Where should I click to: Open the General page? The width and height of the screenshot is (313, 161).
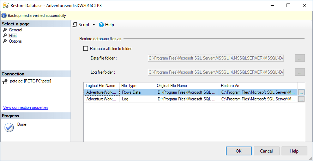point(16,30)
